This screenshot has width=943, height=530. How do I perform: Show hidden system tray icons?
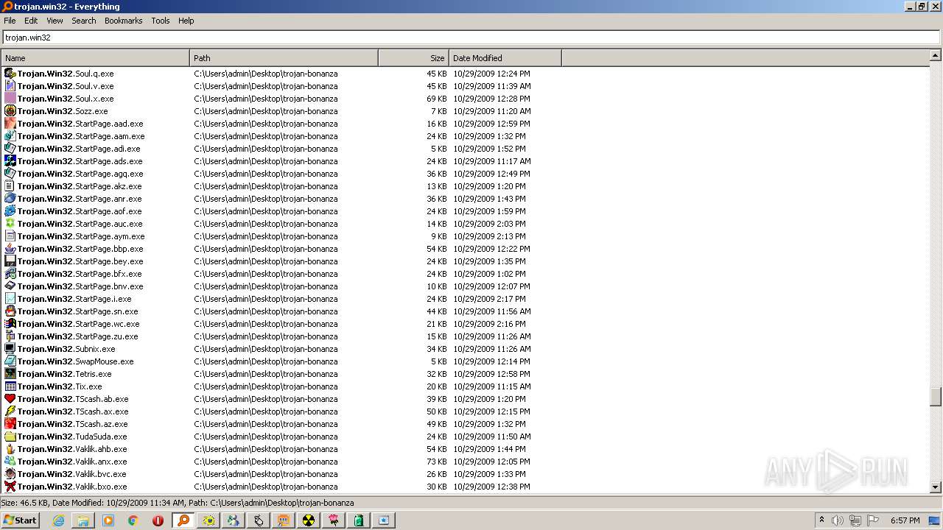pos(821,520)
